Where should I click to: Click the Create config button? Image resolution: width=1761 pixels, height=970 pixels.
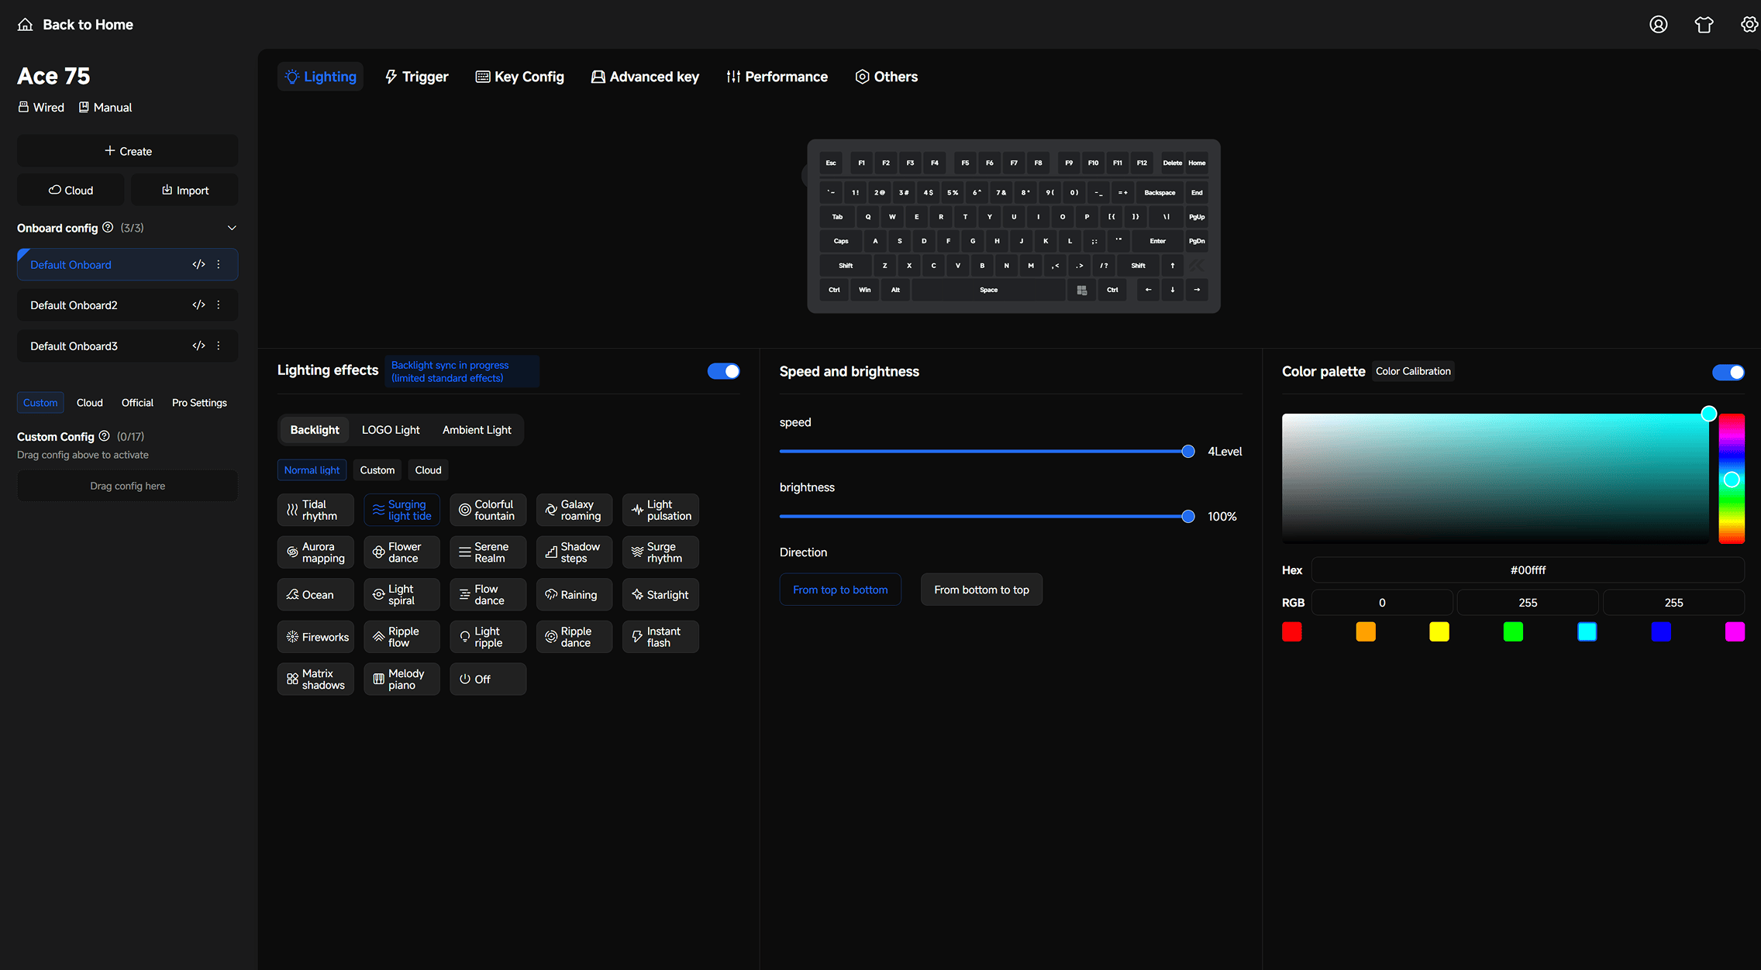pos(128,151)
